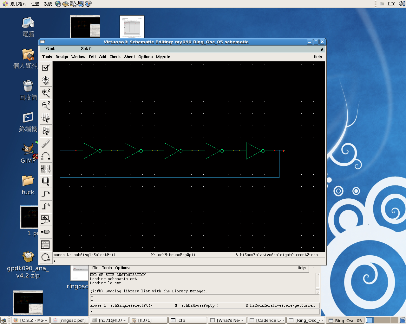Open the Migrate menu
Screen dimensions: 406x324
[x=163, y=57]
